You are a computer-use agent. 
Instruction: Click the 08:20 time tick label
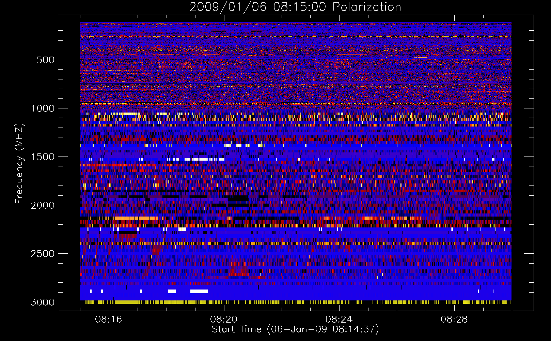click(224, 320)
